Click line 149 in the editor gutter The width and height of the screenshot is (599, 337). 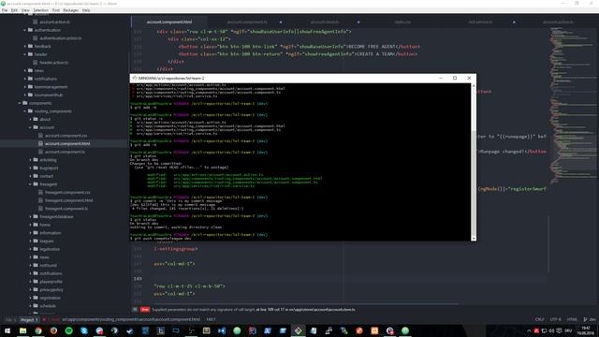pyautogui.click(x=138, y=279)
